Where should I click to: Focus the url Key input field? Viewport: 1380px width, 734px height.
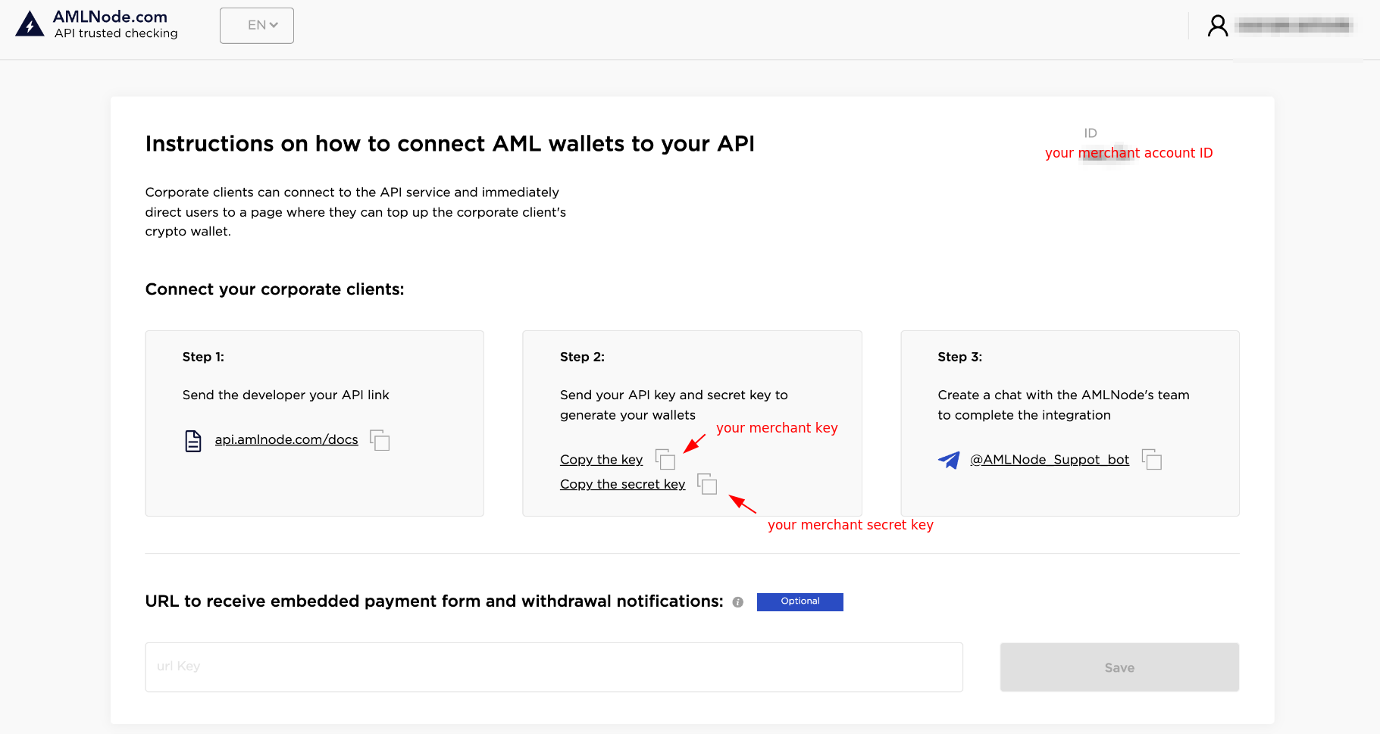[554, 667]
